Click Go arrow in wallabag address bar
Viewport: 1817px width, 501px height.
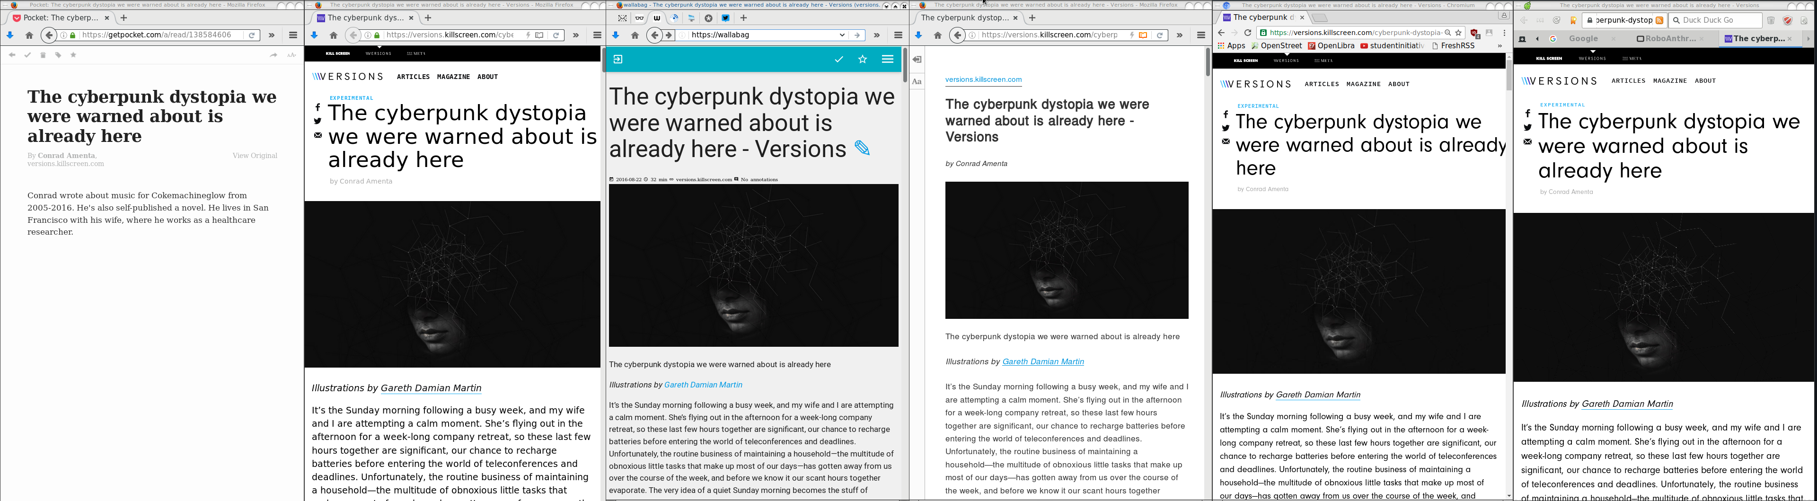(857, 35)
